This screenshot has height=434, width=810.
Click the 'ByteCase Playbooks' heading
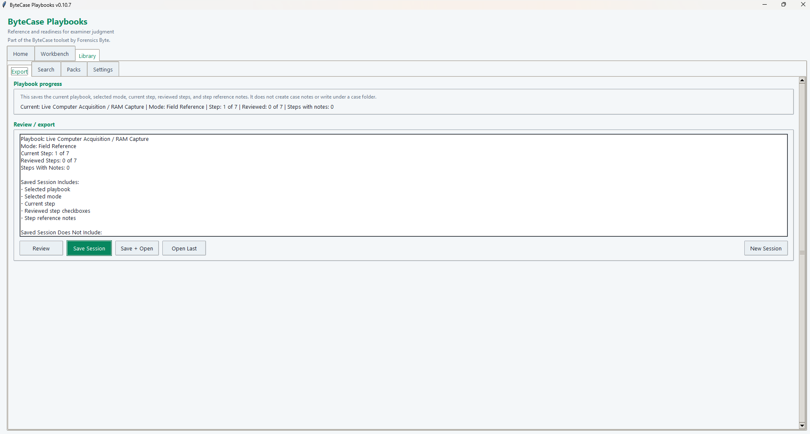click(x=47, y=22)
